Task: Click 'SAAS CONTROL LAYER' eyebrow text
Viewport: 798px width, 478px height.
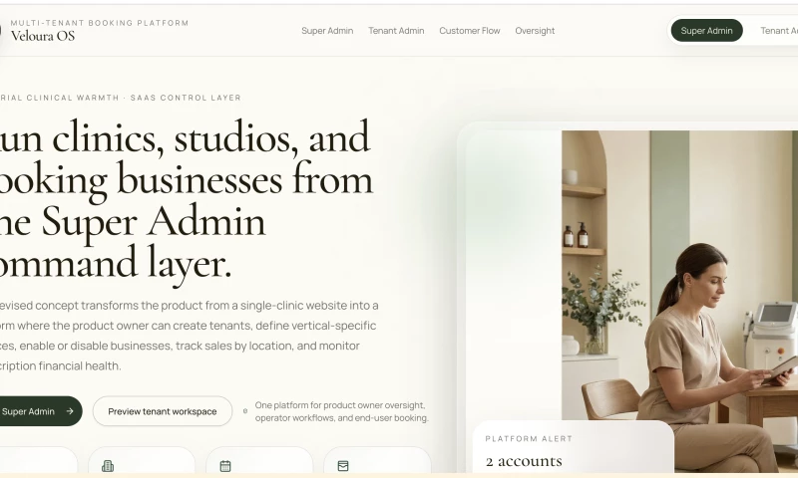Action: [x=186, y=98]
